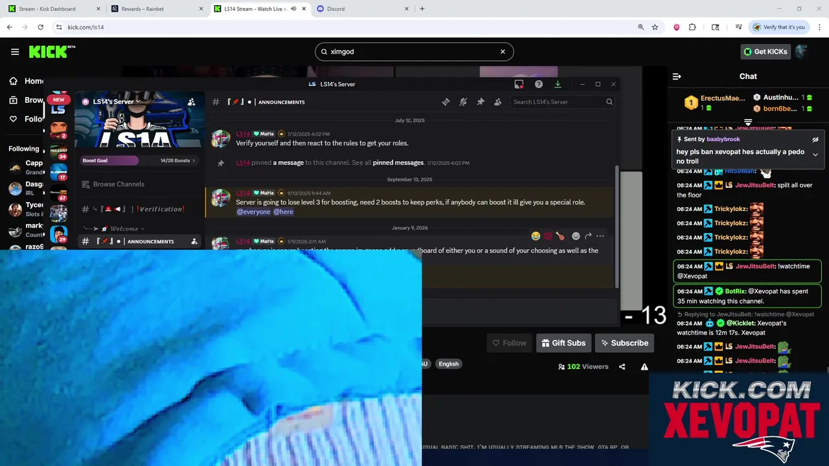Click Discord green download update icon

coord(558,84)
